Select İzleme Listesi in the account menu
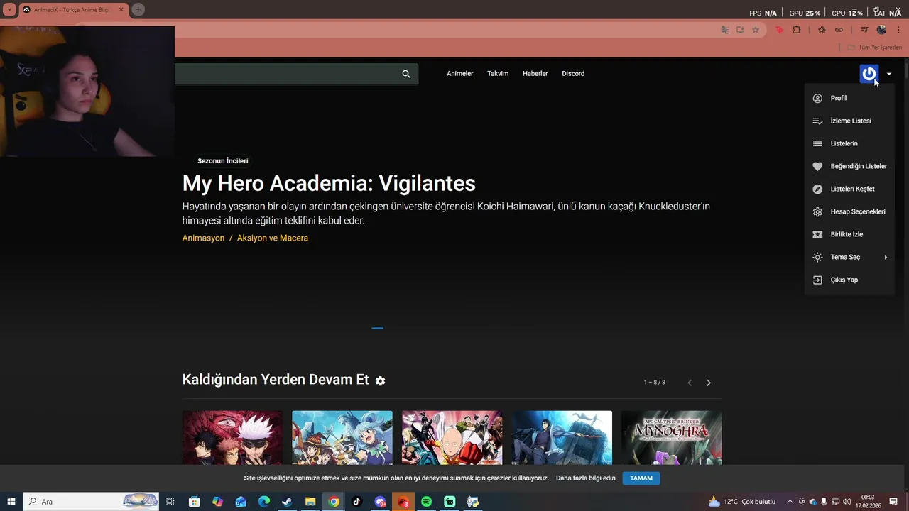909x511 pixels. 849,121
